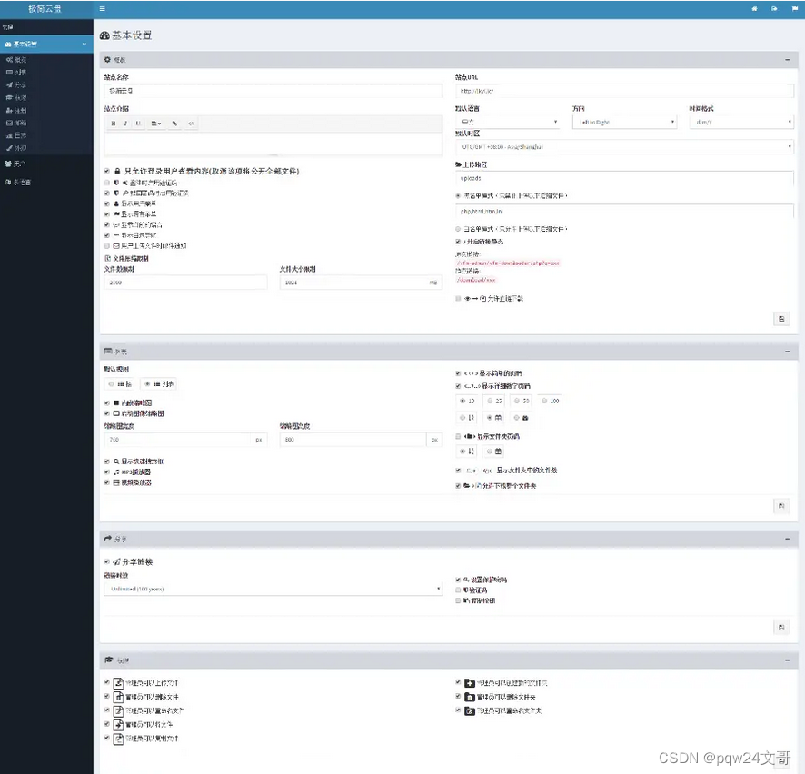Toggle admin can create new folders checkbox
This screenshot has height=774, width=805.
pos(458,682)
